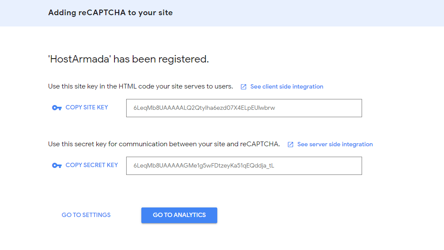Click external-link icon before client side integration
This screenshot has width=444, height=250.
click(244, 87)
